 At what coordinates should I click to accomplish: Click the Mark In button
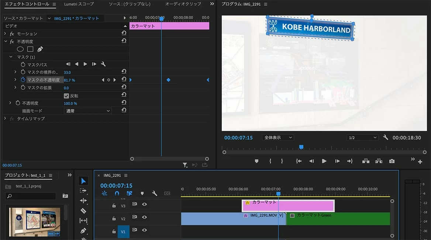270,161
